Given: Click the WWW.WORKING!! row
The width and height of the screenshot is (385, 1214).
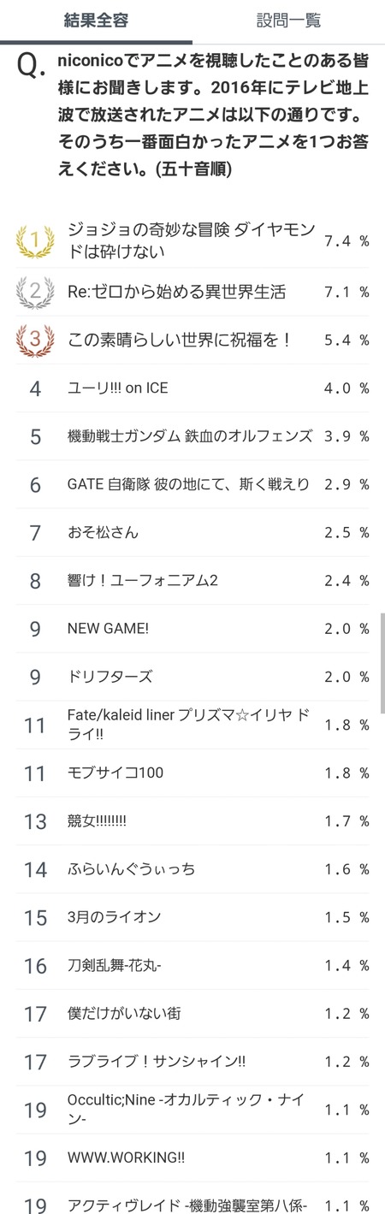Looking at the screenshot, I should coord(192,1158).
